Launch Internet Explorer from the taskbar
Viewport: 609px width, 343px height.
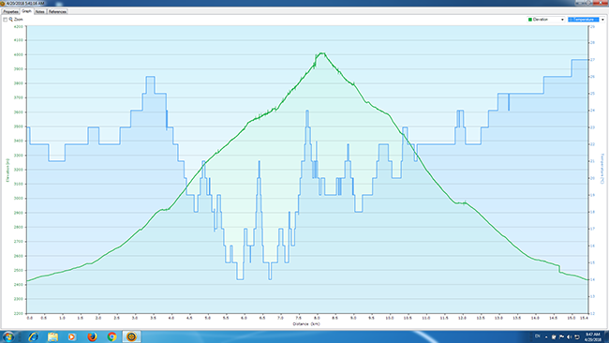pyautogui.click(x=33, y=336)
